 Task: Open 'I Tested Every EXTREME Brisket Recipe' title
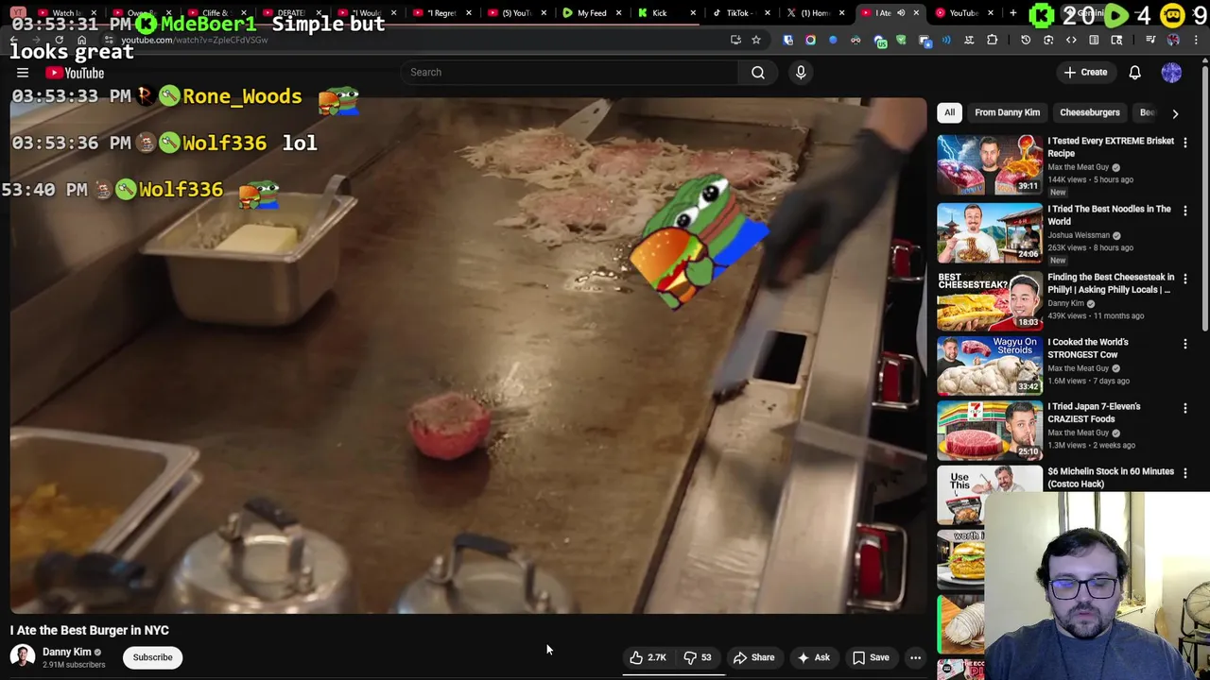coord(1111,146)
